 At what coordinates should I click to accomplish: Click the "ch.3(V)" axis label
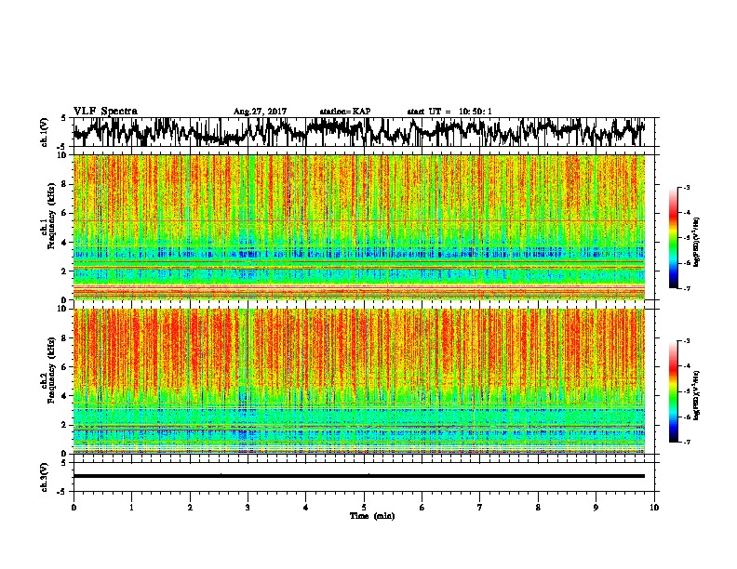click(45, 477)
